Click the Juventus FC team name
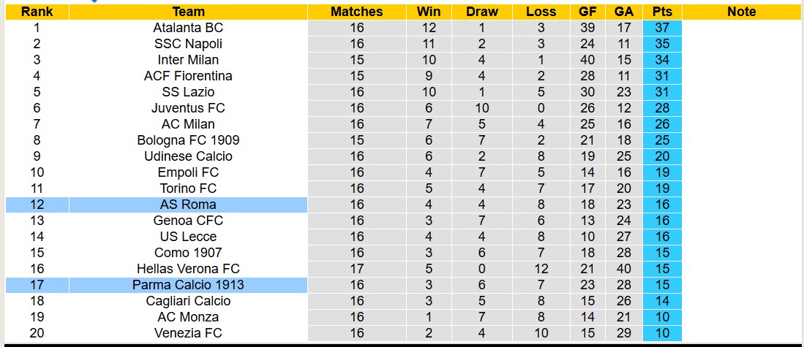Screen dimensions: 804x347 (188, 108)
